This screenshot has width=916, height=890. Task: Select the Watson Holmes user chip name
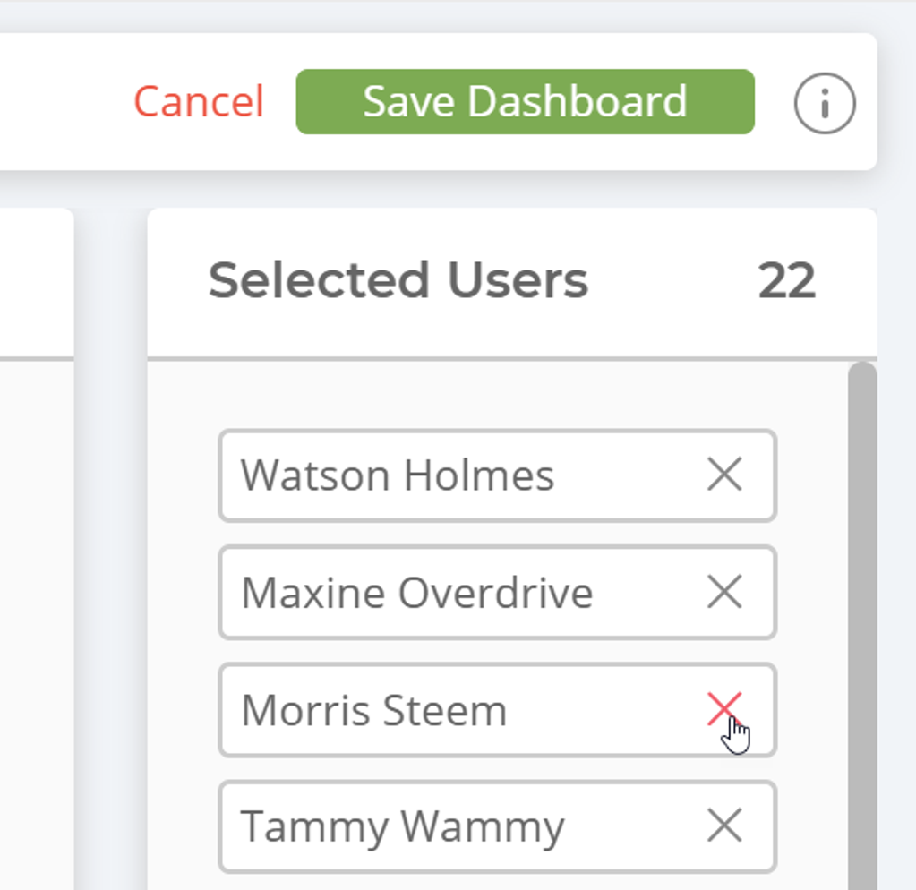(398, 475)
